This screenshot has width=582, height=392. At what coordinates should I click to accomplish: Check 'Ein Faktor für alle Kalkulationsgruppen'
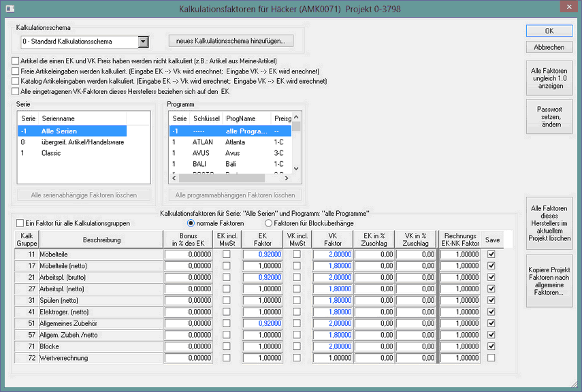pyautogui.click(x=20, y=223)
